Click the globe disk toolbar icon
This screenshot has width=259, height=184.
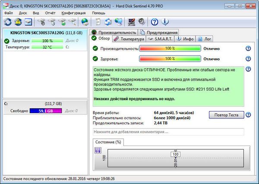coord(85,22)
